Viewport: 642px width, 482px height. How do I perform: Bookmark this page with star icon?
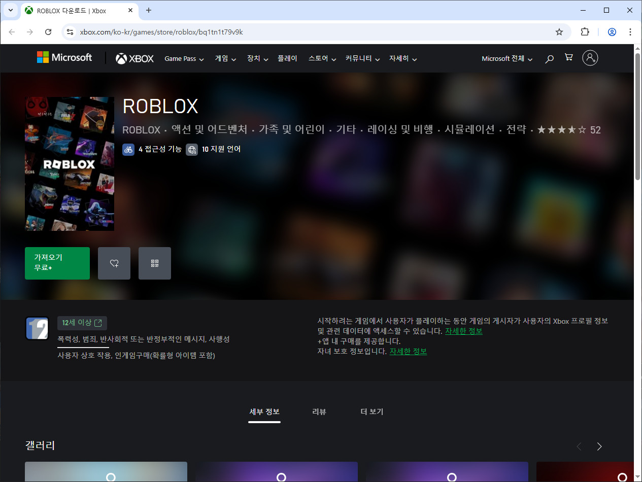pyautogui.click(x=559, y=32)
